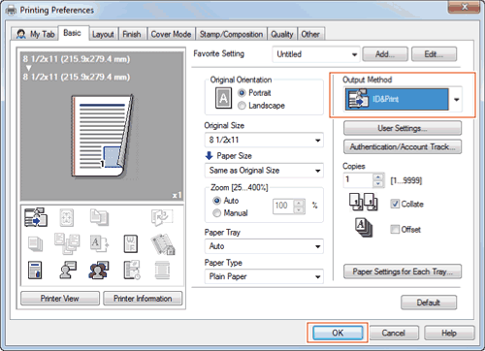
Task: Open the Paper Tray dropdown
Action: pos(264,246)
